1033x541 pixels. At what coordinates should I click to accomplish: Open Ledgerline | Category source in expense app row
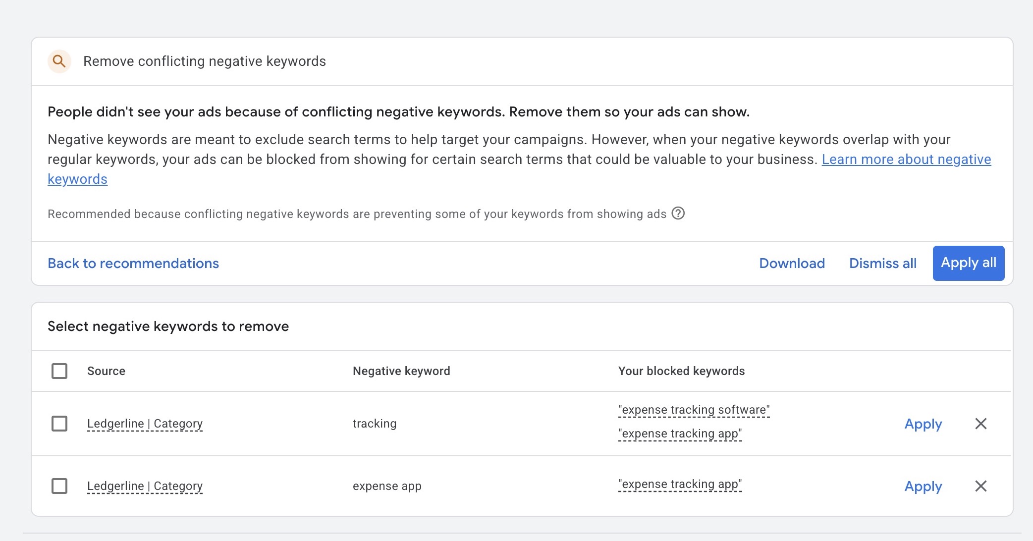pos(145,487)
